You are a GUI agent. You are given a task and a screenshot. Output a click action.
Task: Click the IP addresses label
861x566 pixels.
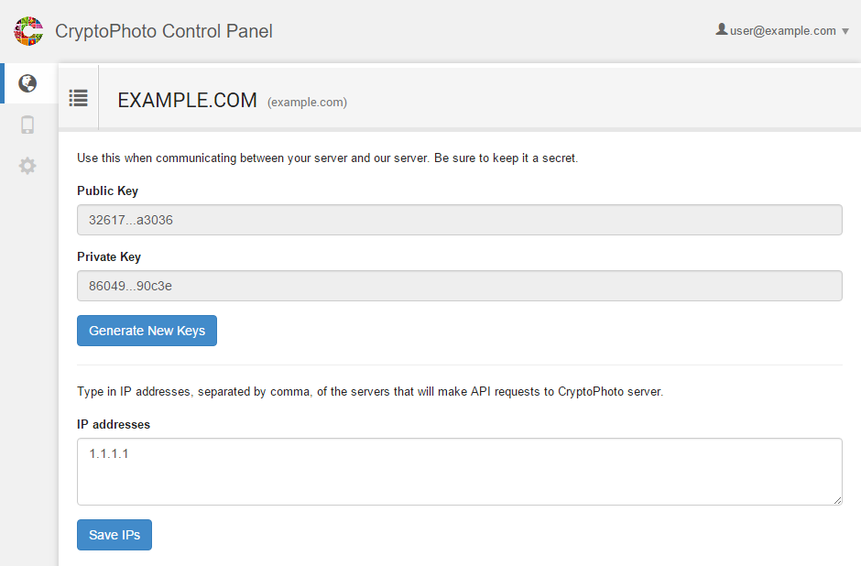coord(114,424)
